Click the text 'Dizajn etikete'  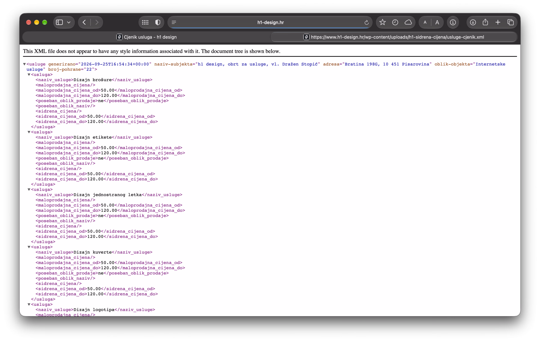(93, 137)
